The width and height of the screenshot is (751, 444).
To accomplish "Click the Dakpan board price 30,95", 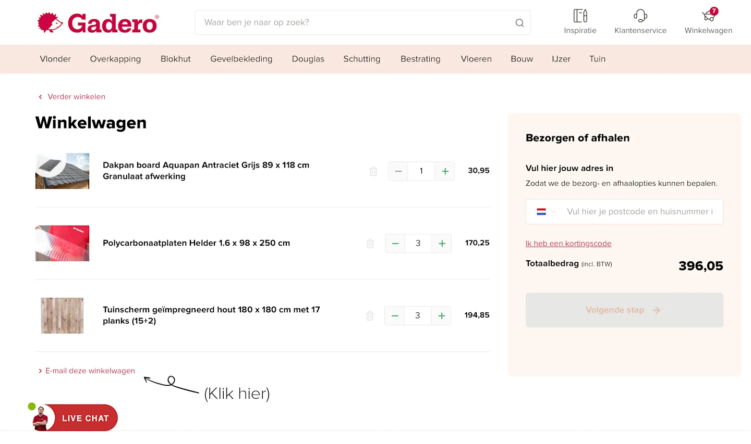I will [x=479, y=171].
